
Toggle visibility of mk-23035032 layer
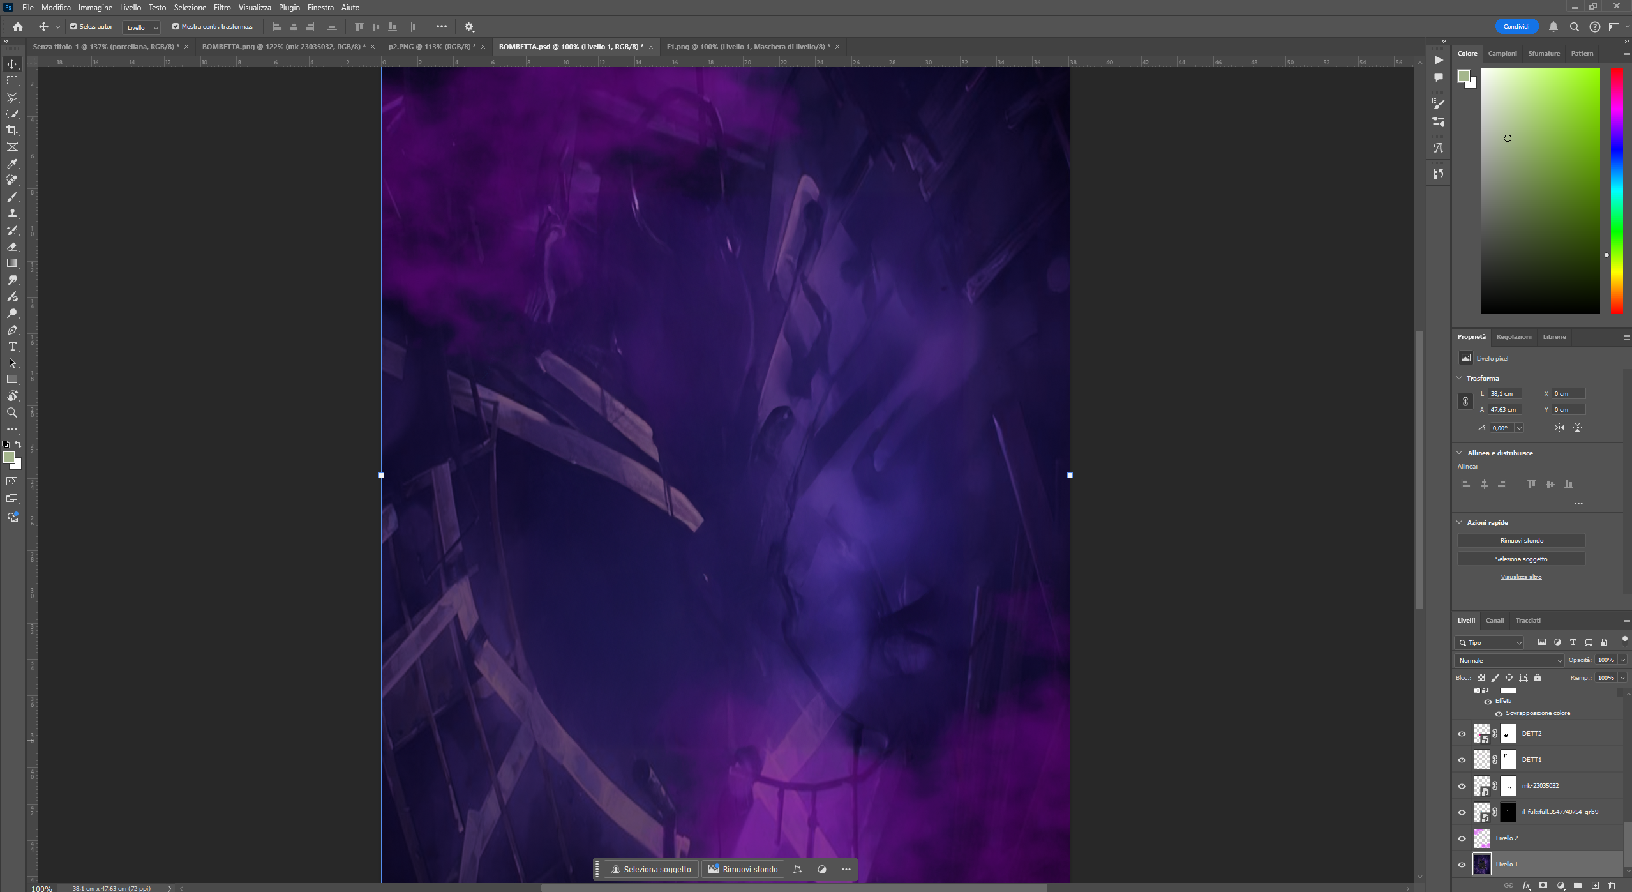(x=1462, y=786)
